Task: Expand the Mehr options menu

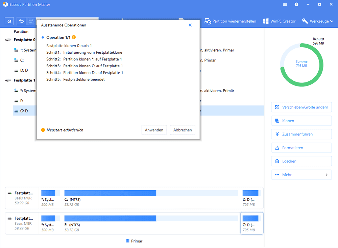Action: pos(301,175)
